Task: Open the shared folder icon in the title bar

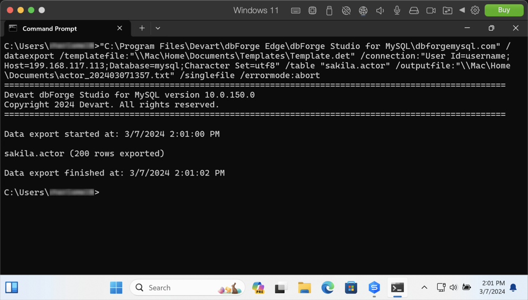Action: pos(447,11)
